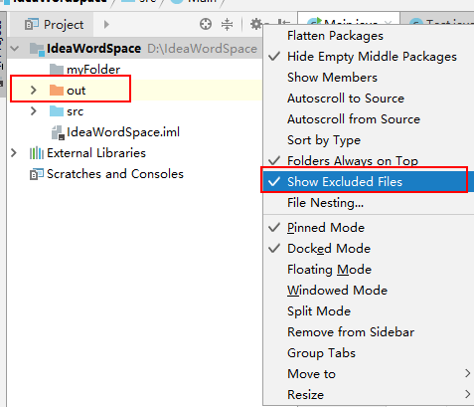Click the D:\IdeaWordSpace path text
474x407 pixels.
point(202,49)
